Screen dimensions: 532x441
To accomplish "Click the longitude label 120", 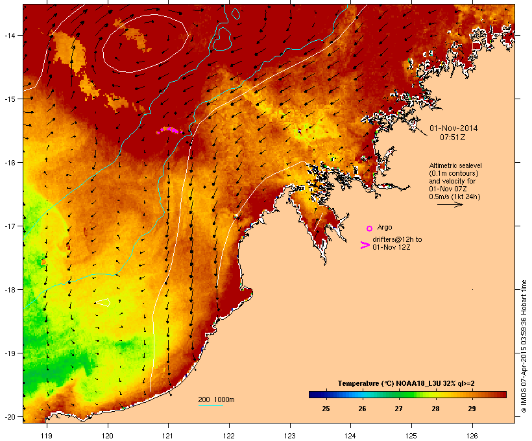I will tap(108, 436).
